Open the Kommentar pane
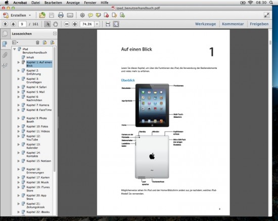Screen dimensions: 278x221 pos(233,24)
